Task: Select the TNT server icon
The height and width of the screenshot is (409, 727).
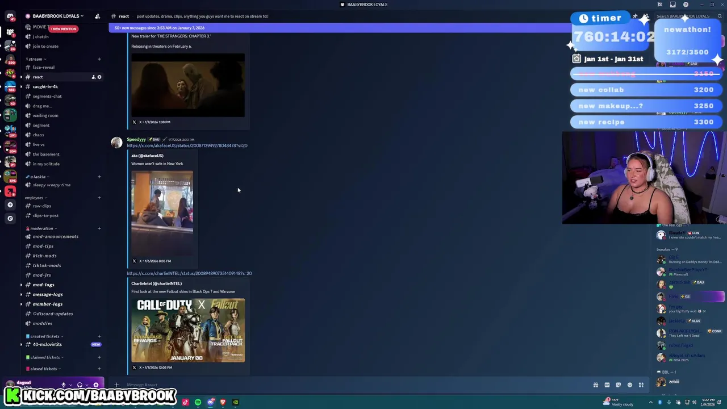Action: click(10, 73)
